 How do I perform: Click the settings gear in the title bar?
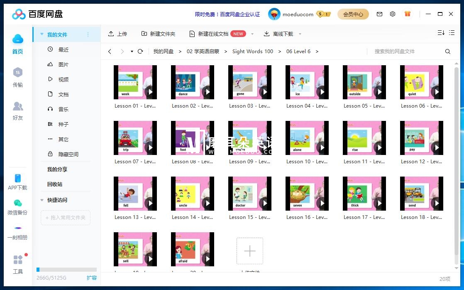[x=393, y=14]
